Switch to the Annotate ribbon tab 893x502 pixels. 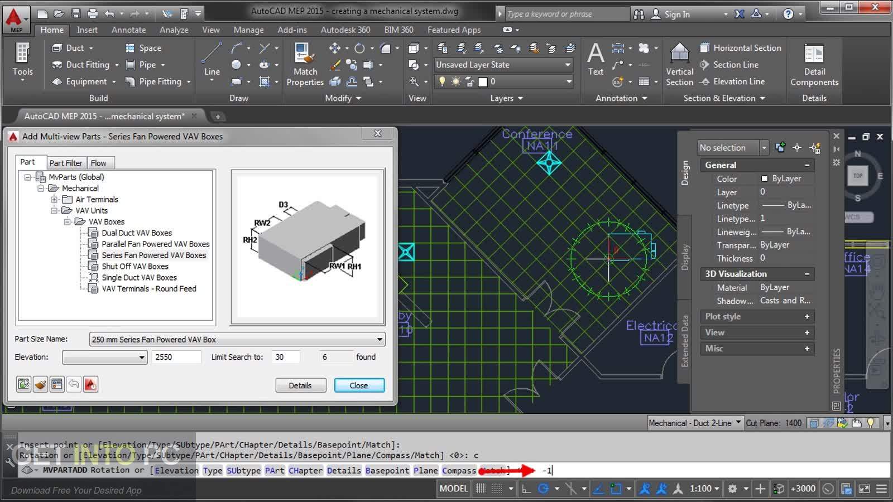coord(128,30)
